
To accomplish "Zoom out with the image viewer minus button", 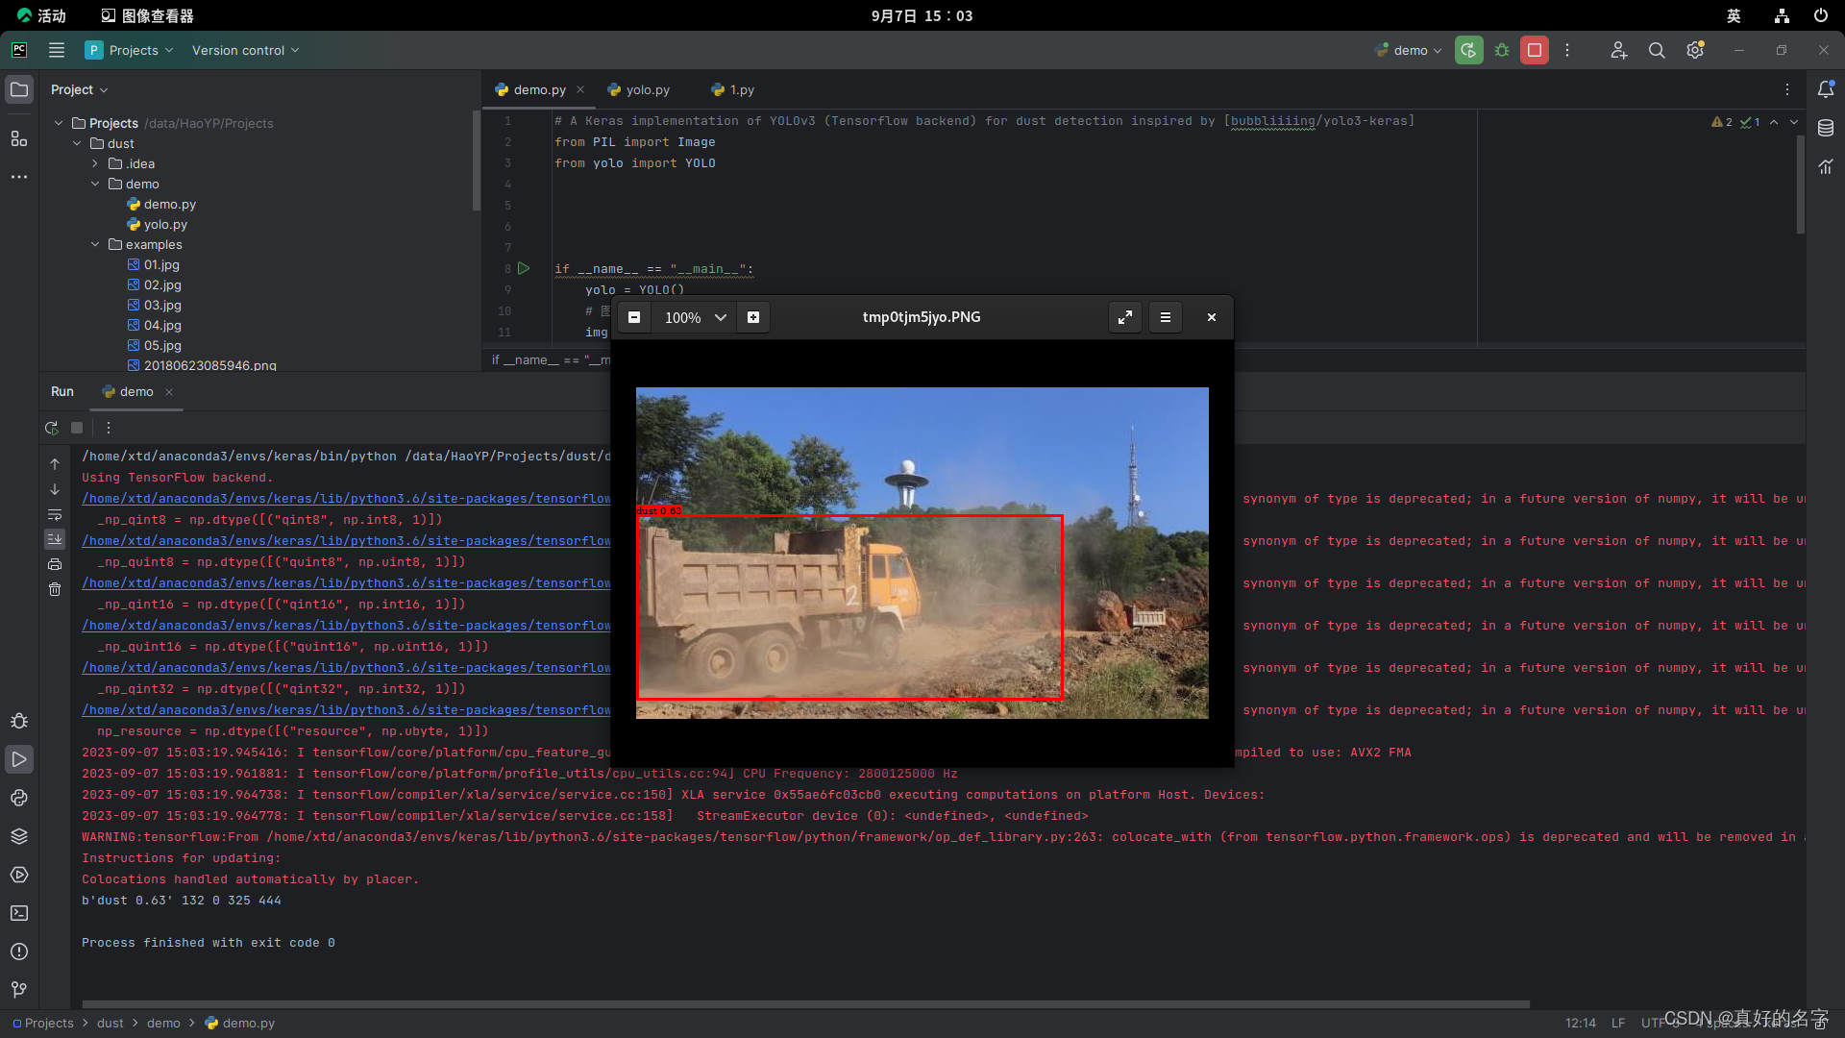I will pos(634,317).
